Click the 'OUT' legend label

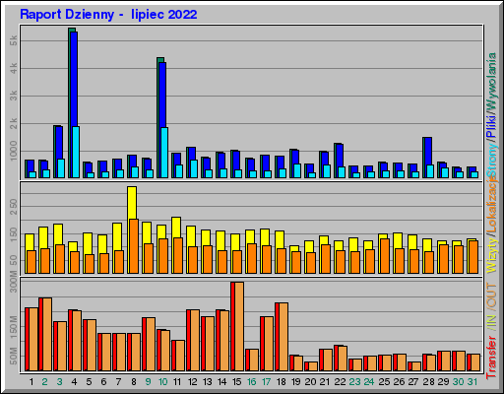pos(491,295)
